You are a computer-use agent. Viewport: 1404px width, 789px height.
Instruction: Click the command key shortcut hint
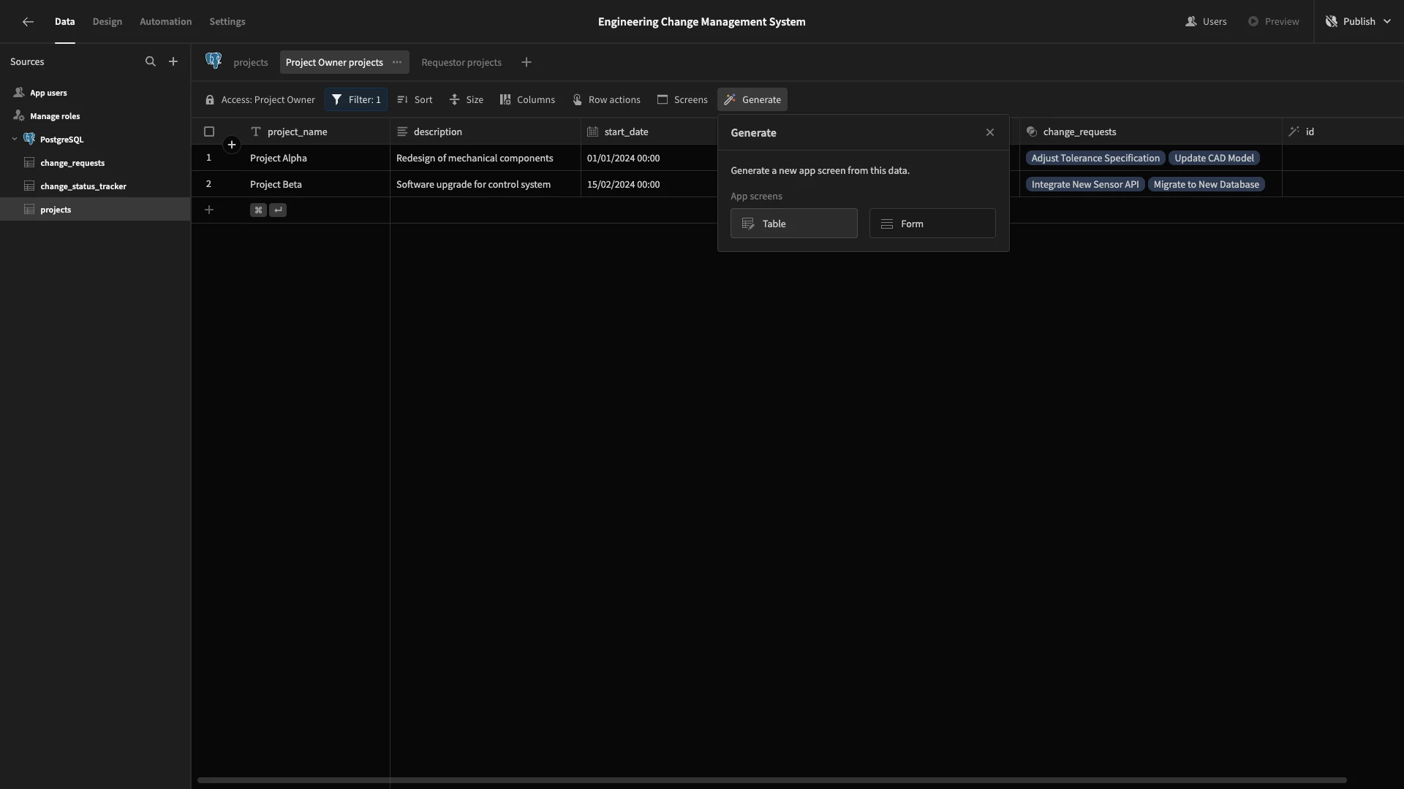click(258, 210)
